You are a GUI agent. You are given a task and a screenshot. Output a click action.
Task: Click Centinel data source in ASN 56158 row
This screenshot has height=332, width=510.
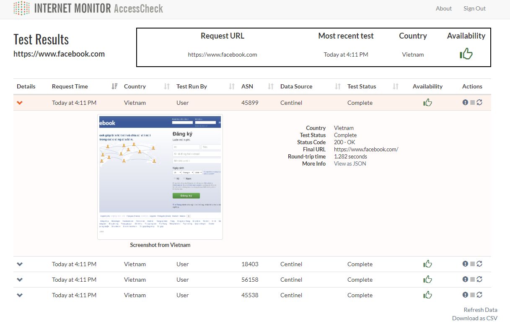point(291,280)
